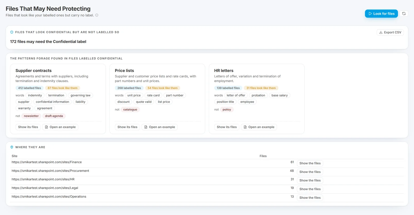The width and height of the screenshot is (414, 215).
Task: Show the files for the HR site
Action: [310, 180]
